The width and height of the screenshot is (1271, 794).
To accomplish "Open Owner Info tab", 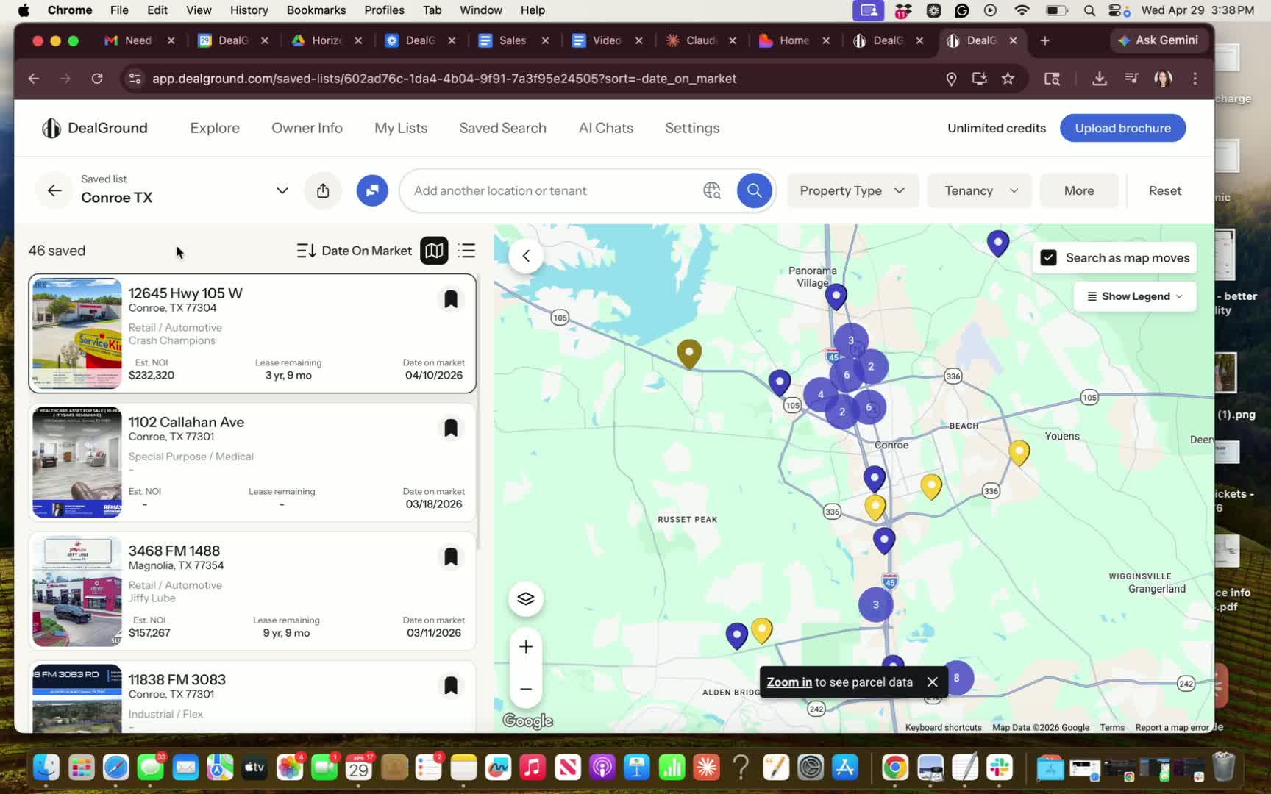I will click(x=307, y=128).
